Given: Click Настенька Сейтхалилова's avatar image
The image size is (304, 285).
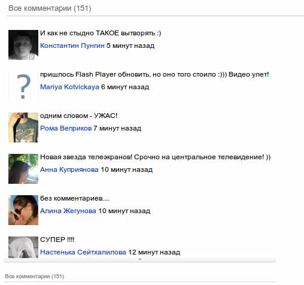Looking at the screenshot, I should (23, 247).
